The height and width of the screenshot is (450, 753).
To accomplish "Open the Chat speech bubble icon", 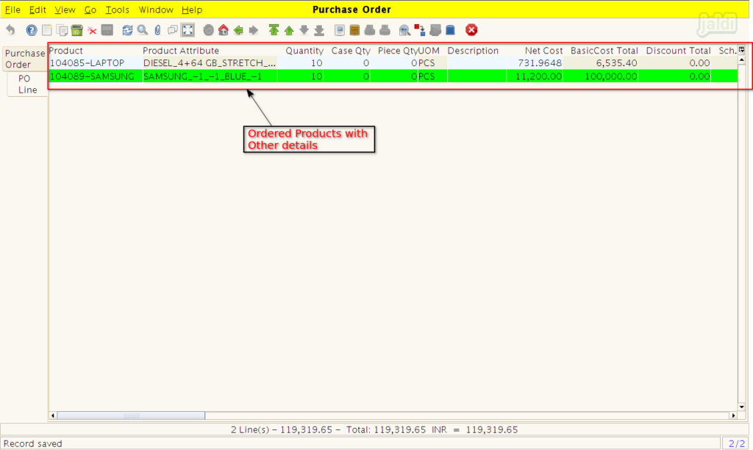I will 172,30.
